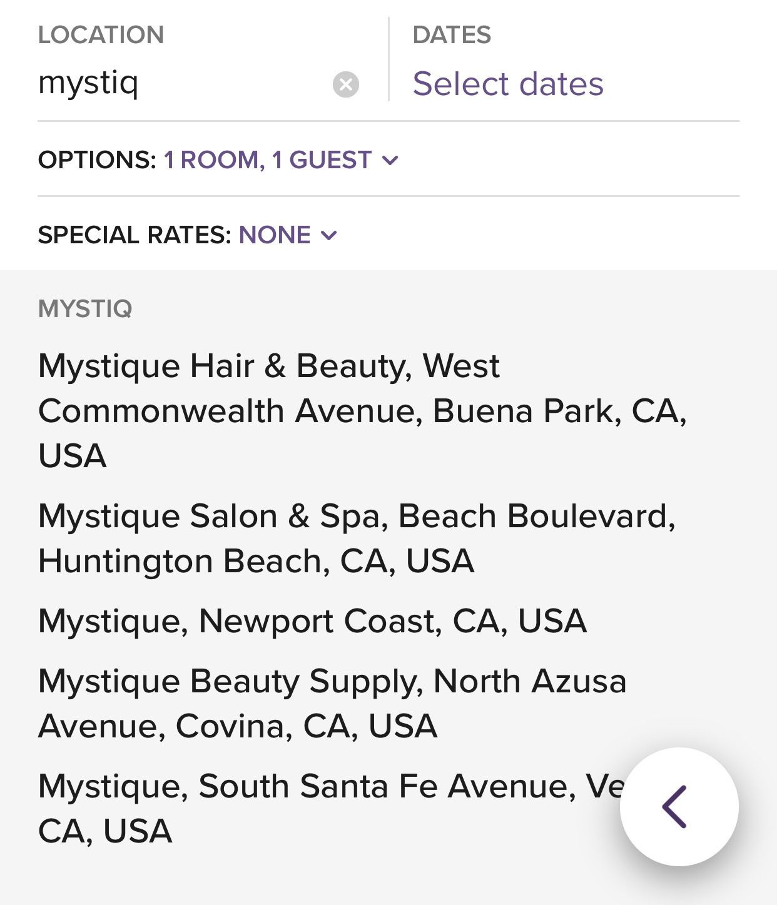Expand options using the chevron arrow
The image size is (777, 905).
[x=390, y=161]
